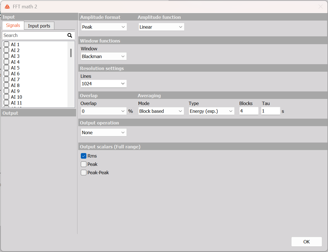The width and height of the screenshot is (328, 252).
Task: Click the AI 11 signal label
Action: click(16, 103)
